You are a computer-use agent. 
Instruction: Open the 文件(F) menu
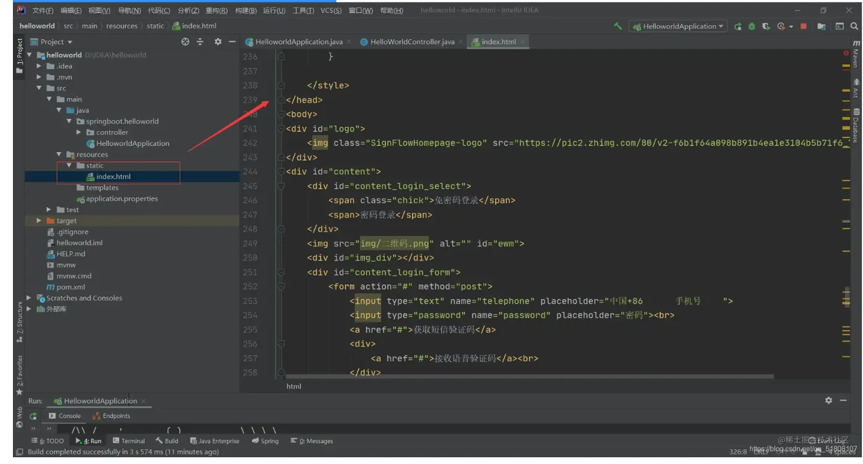42,10
